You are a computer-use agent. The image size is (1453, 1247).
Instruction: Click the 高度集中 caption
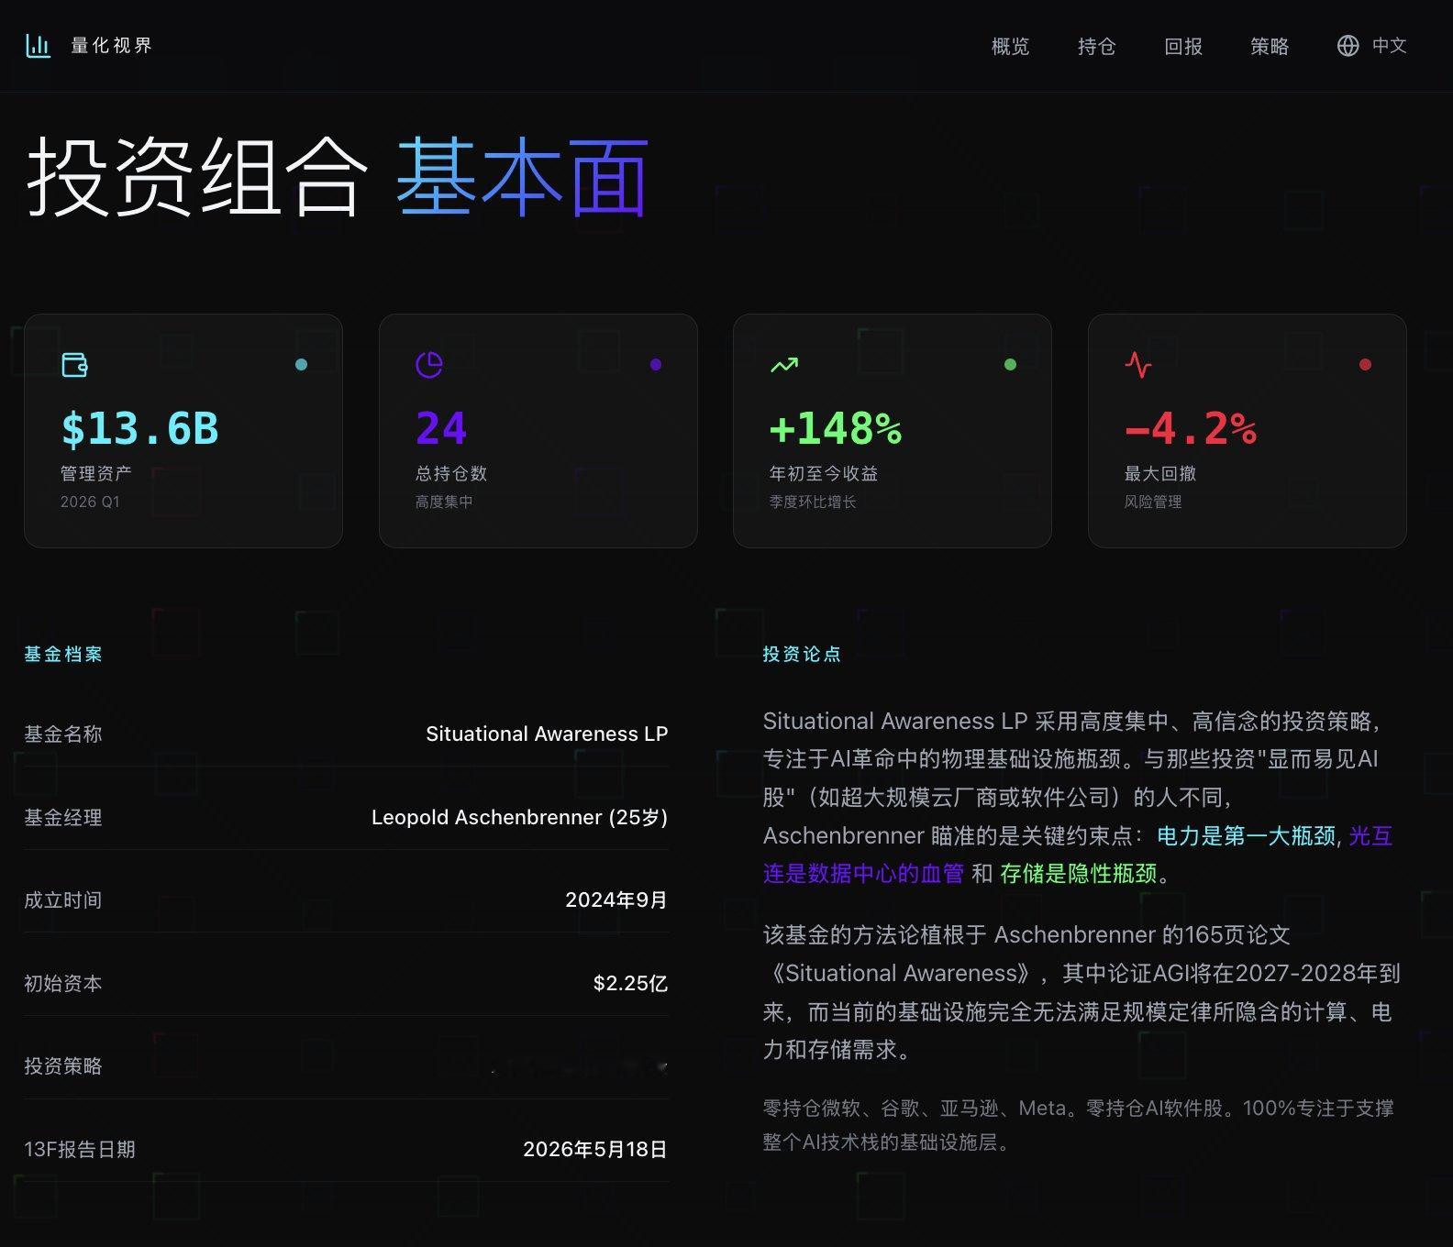coord(444,502)
